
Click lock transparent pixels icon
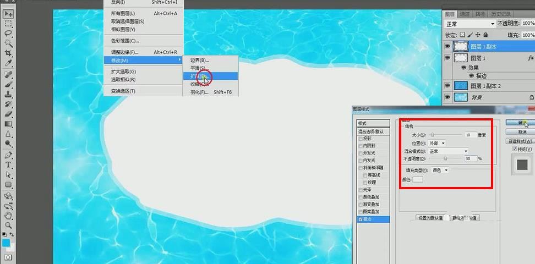pyautogui.click(x=462, y=35)
